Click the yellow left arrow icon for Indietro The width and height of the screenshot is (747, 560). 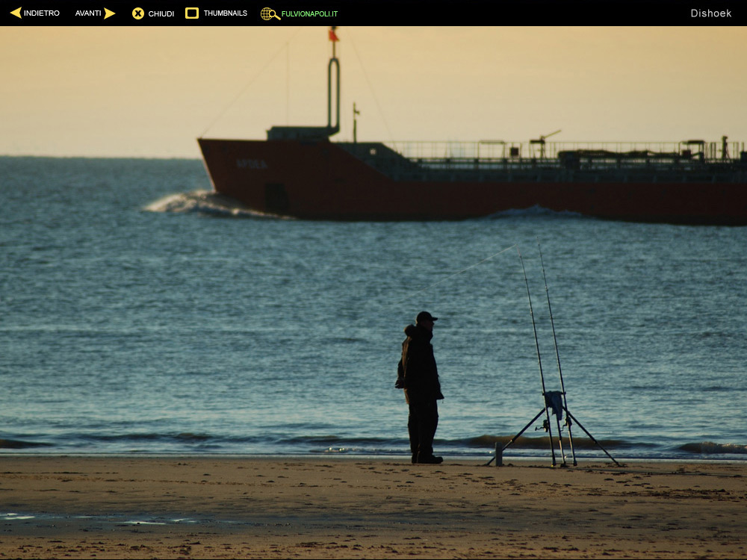[x=16, y=13]
